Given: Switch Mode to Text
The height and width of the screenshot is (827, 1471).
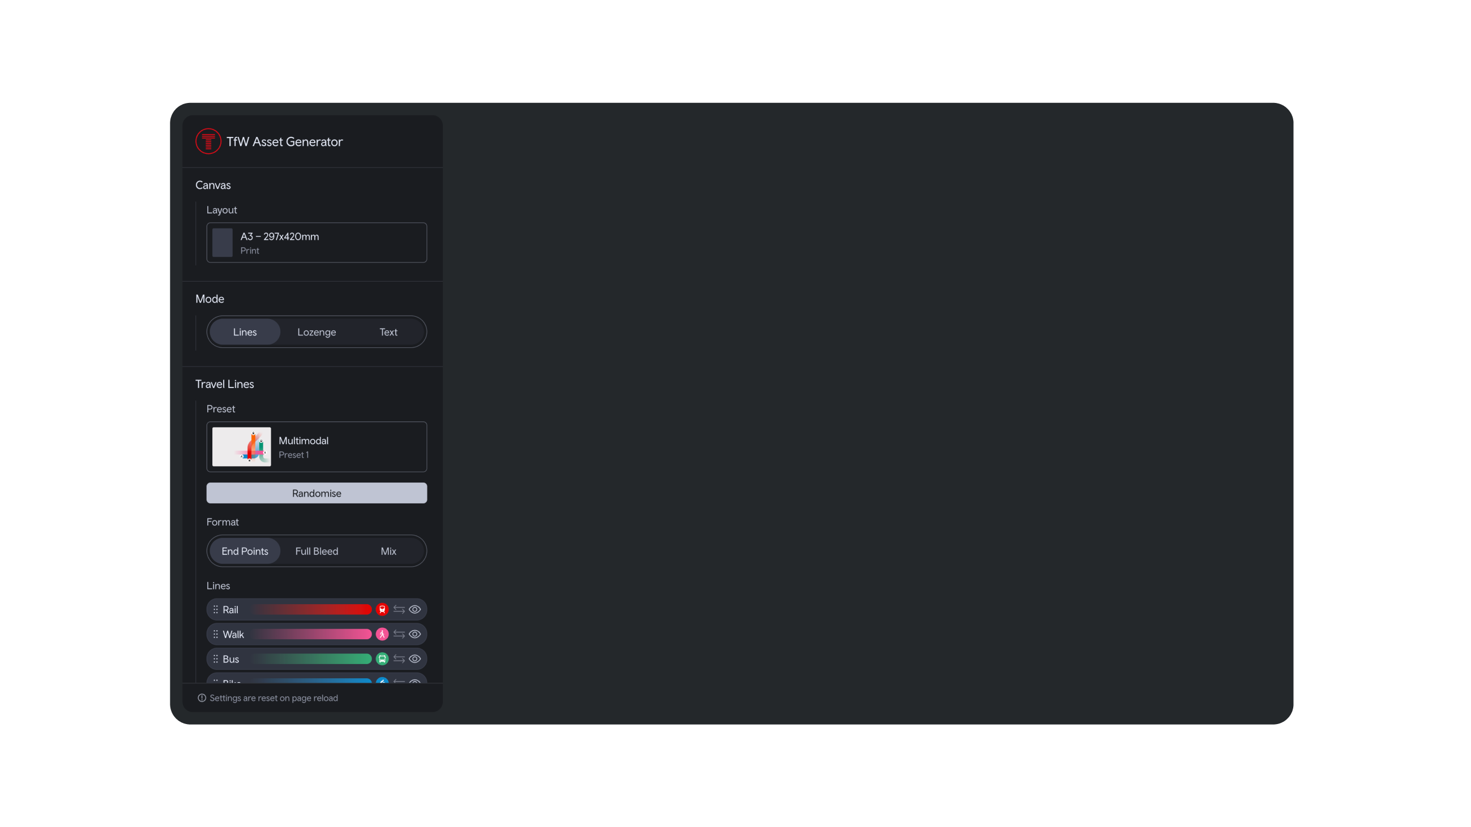Looking at the screenshot, I should coord(388,332).
